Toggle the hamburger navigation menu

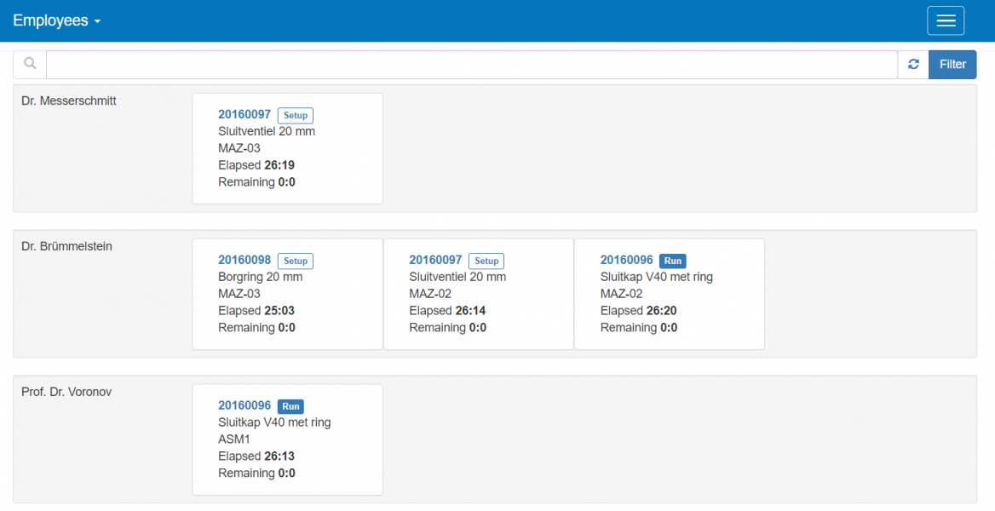(x=946, y=21)
